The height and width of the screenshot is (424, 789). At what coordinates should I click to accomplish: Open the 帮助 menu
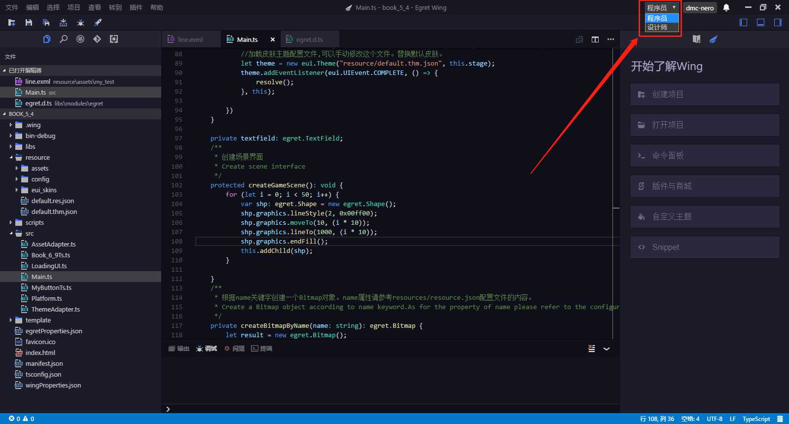pos(157,7)
